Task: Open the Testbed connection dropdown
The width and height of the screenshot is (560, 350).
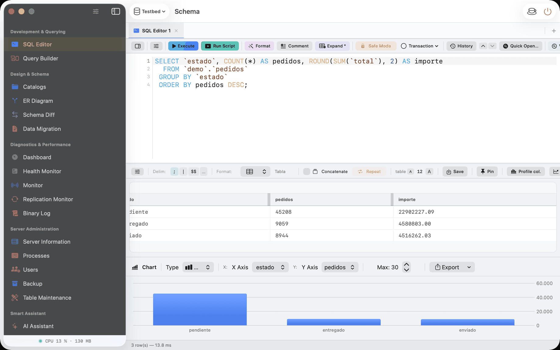Action: 149,11
